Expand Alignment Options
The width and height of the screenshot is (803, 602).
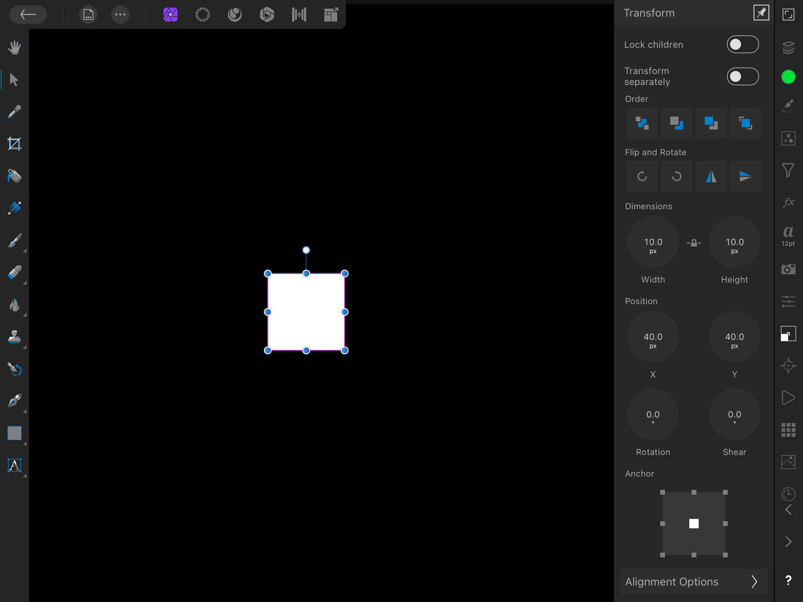(693, 582)
